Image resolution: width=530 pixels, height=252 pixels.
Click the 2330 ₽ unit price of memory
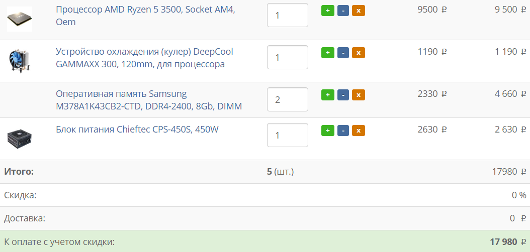432,94
